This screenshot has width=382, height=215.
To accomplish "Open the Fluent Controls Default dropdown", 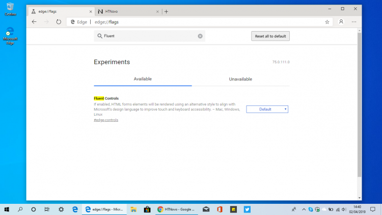I will coord(267,109).
